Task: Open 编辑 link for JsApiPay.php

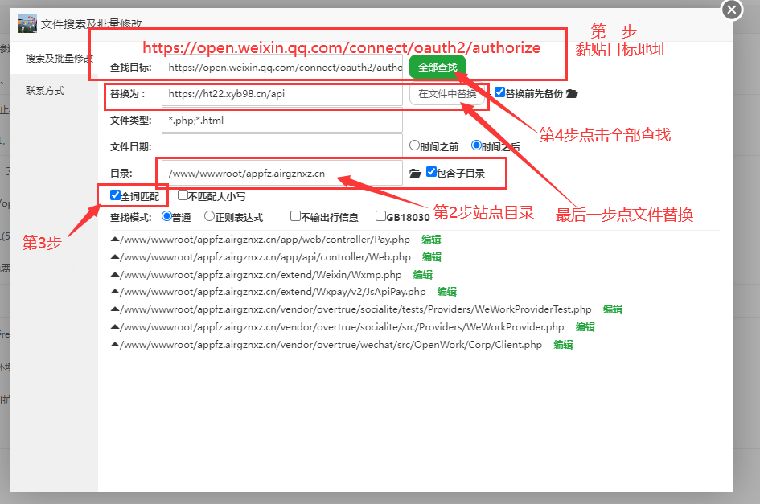Action: 447,292
